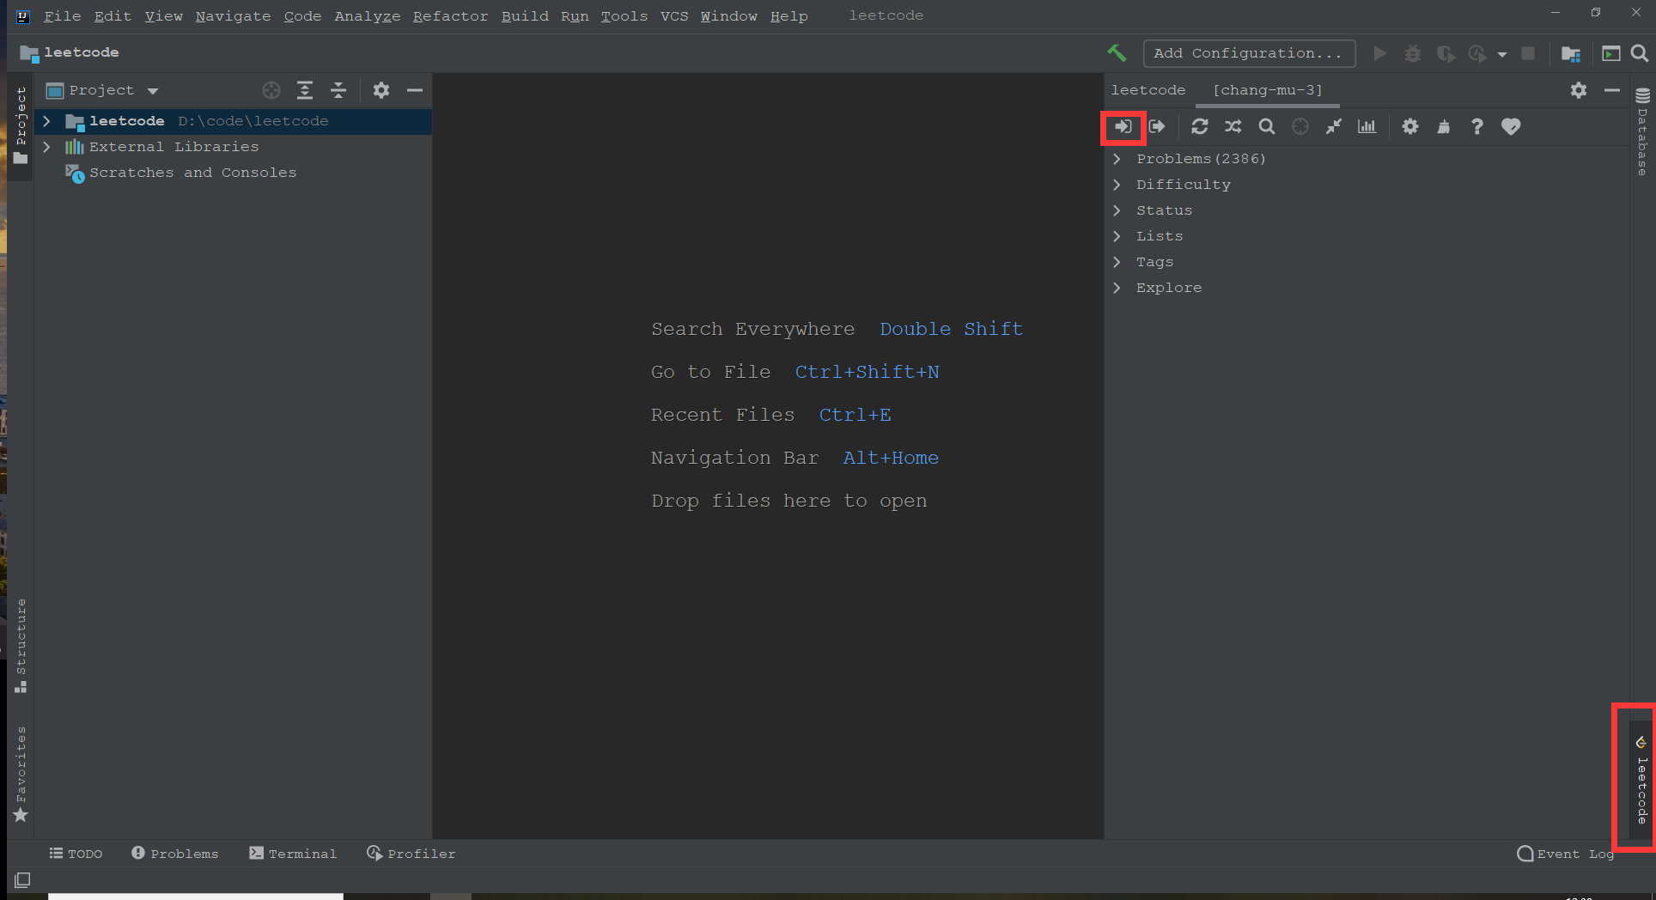Image resolution: width=1656 pixels, height=900 pixels.
Task: Click the donate heart icon
Action: point(1511,127)
